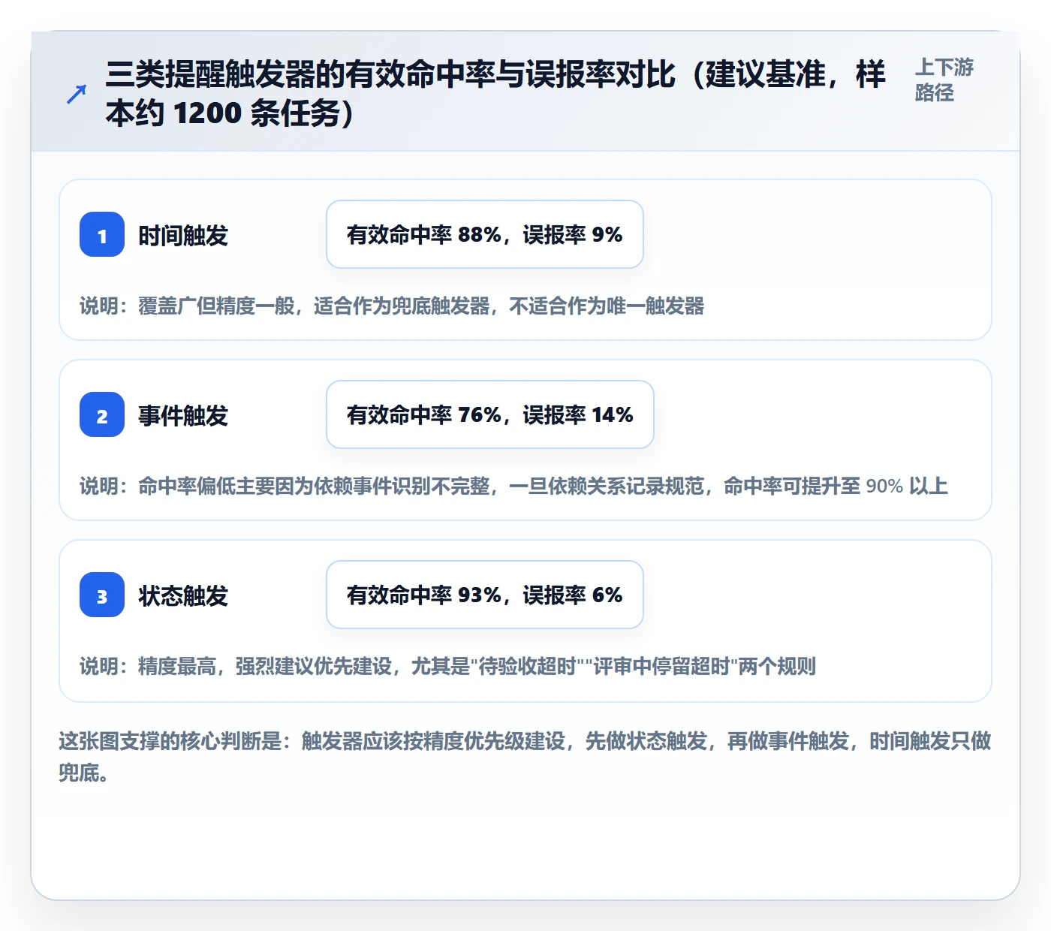Viewport: 1051px width, 931px height.
Task: Select the 时间触发 label
Action: [x=183, y=236]
